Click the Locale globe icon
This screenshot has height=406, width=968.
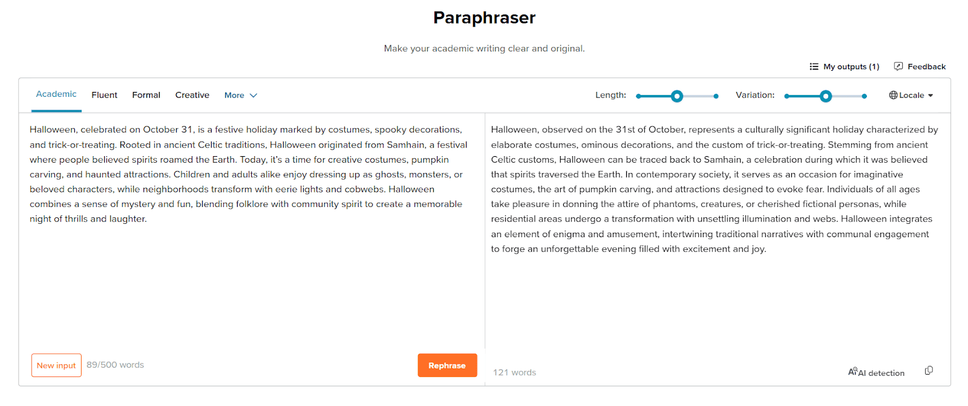click(x=893, y=95)
